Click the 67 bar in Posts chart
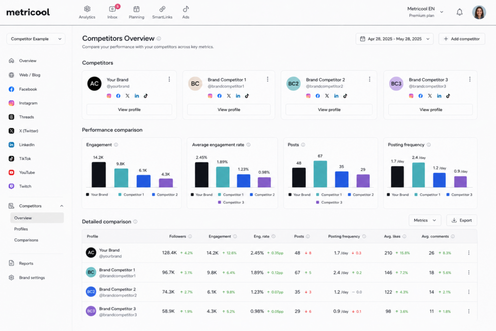496x331 pixels. point(320,174)
